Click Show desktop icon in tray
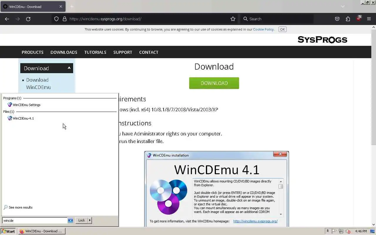This screenshot has width=376, height=235. tap(372, 231)
